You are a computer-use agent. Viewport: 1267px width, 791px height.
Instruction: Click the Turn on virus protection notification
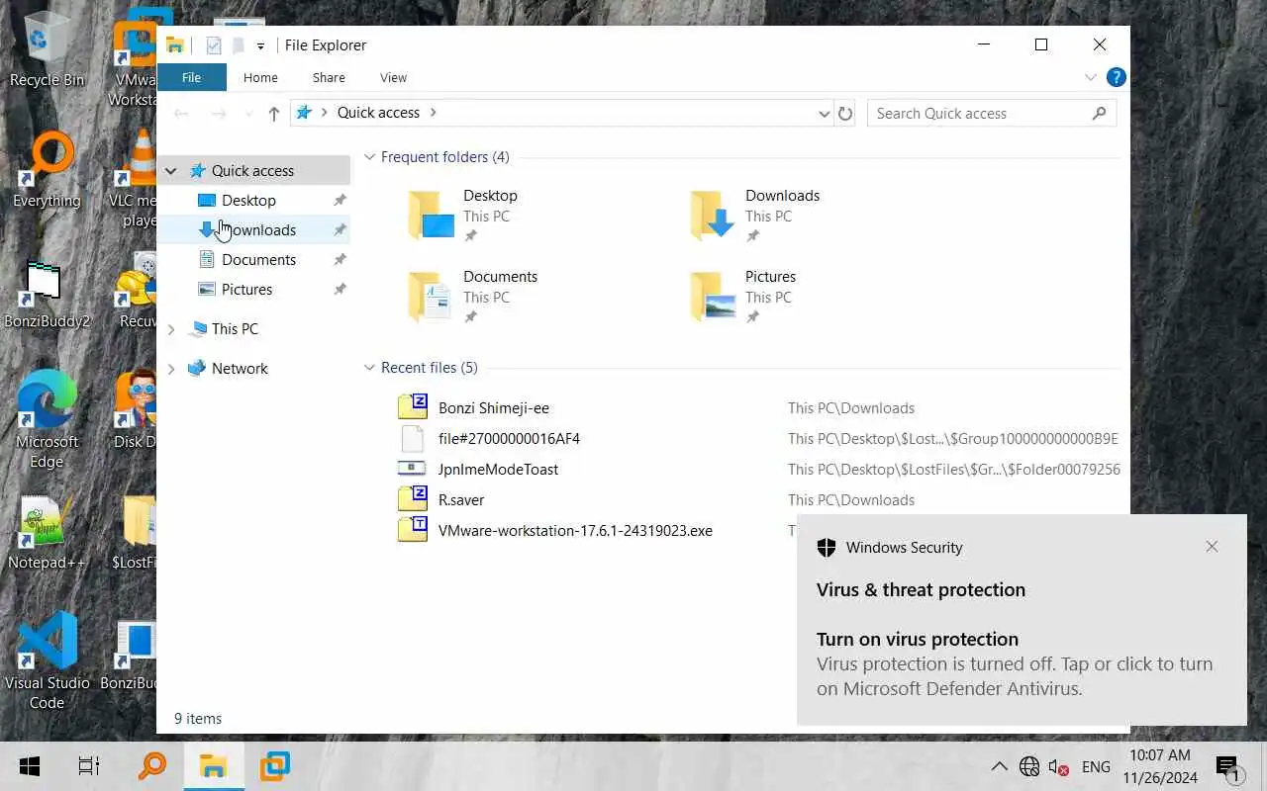click(1022, 619)
